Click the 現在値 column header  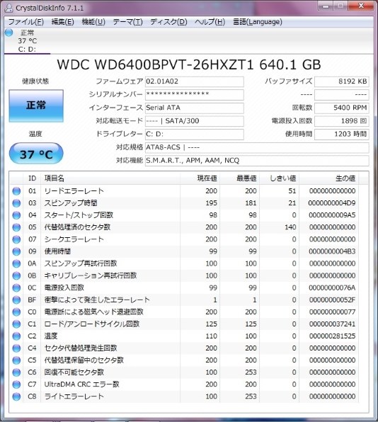pos(200,178)
